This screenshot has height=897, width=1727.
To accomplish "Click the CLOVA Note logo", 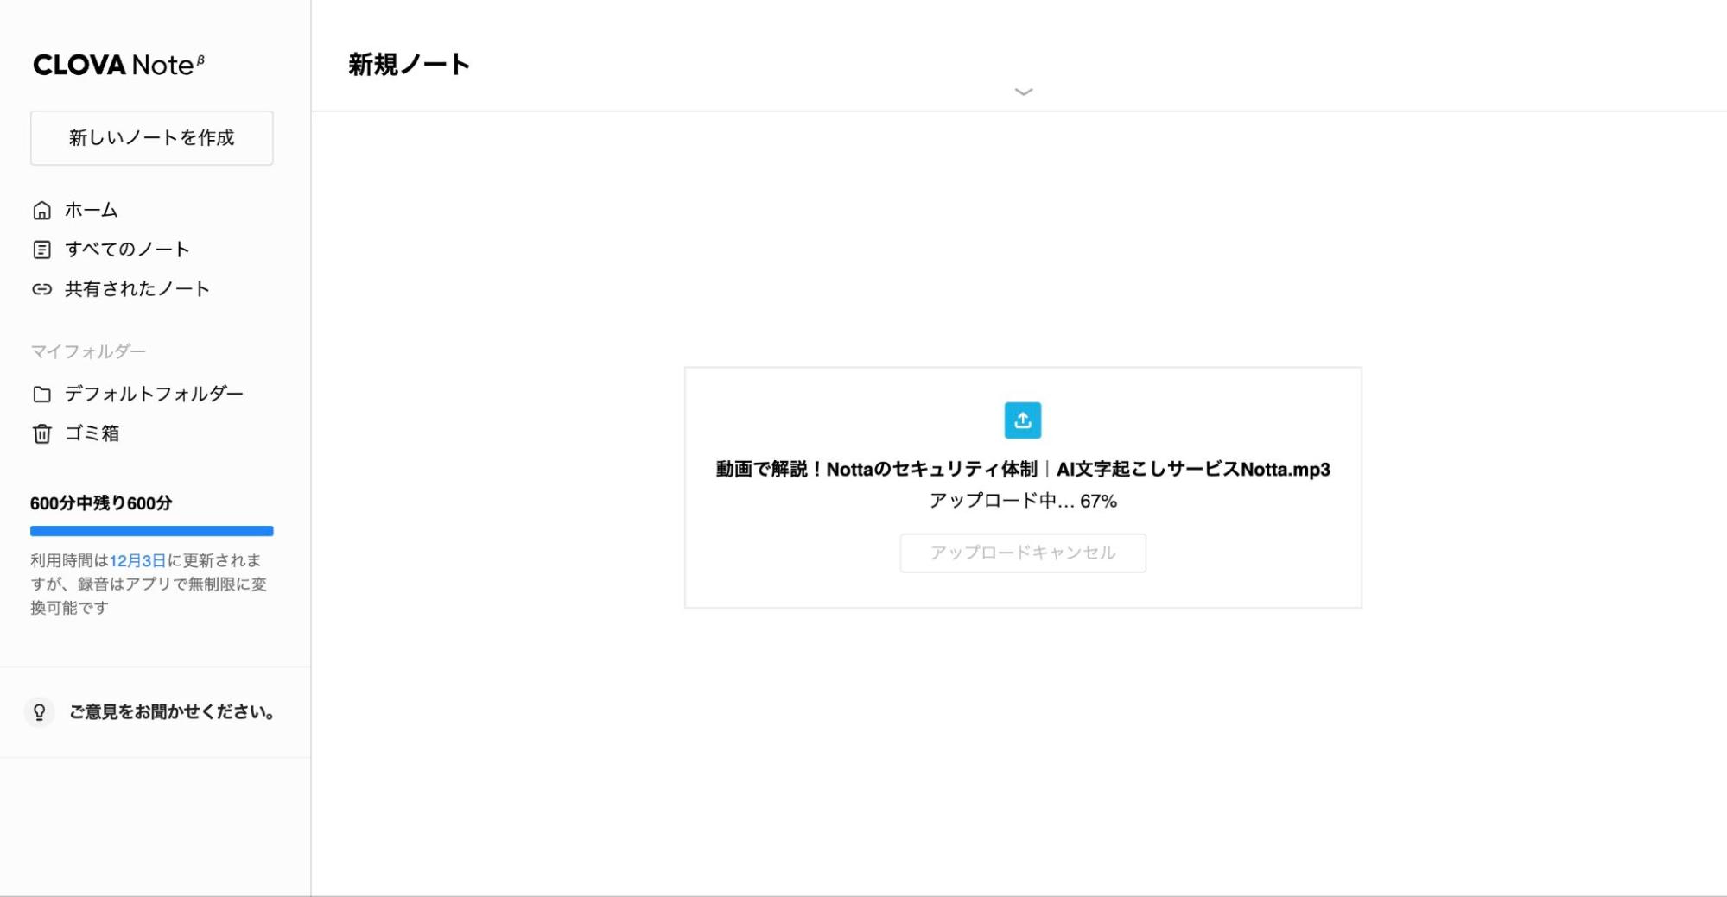I will tap(118, 65).
